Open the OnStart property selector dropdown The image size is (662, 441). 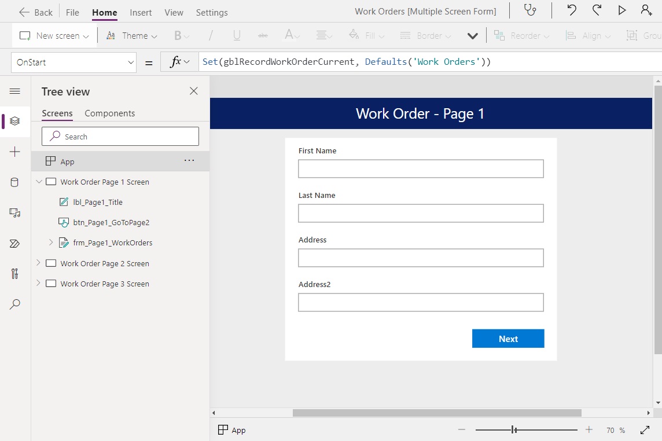pyautogui.click(x=73, y=62)
